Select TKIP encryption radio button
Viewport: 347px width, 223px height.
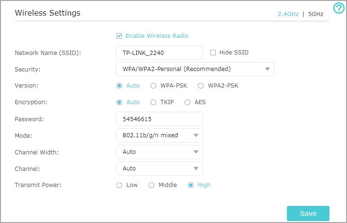coord(153,102)
